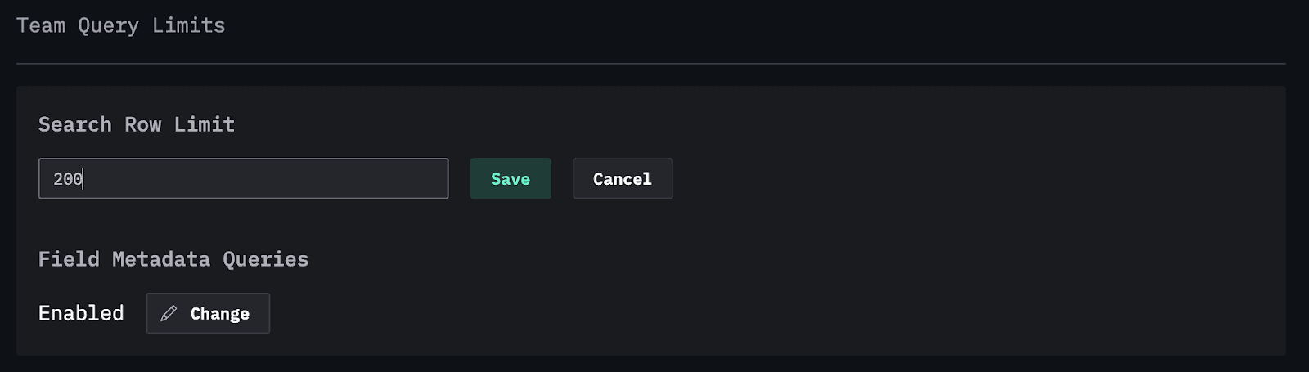The image size is (1309, 372).
Task: Confirm the row limit with Save
Action: [511, 179]
